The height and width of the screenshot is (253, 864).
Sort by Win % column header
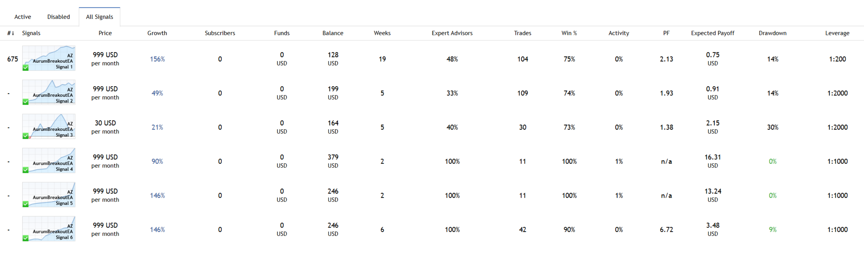(x=569, y=33)
